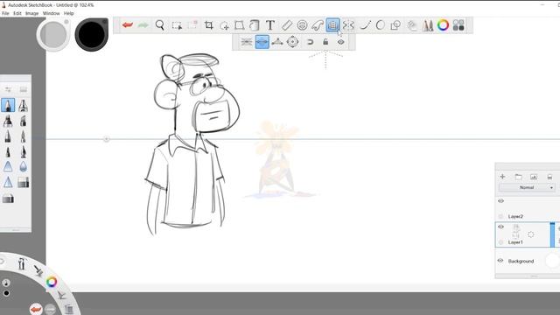Open color wheel in lagoon corner menu
The image size is (560, 315).
click(x=52, y=282)
